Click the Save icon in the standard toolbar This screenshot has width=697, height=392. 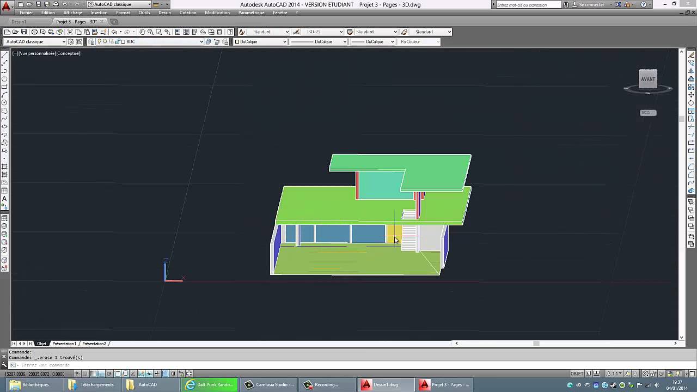pyautogui.click(x=24, y=32)
